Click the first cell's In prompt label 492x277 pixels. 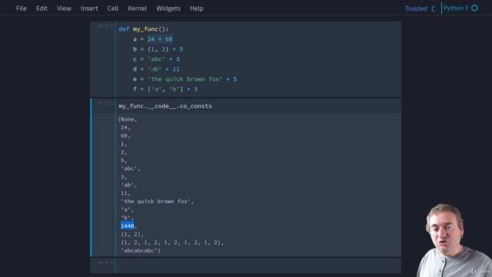106,26
